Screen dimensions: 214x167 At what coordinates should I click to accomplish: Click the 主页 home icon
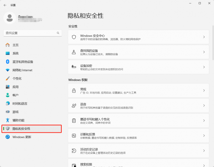(x=8, y=45)
